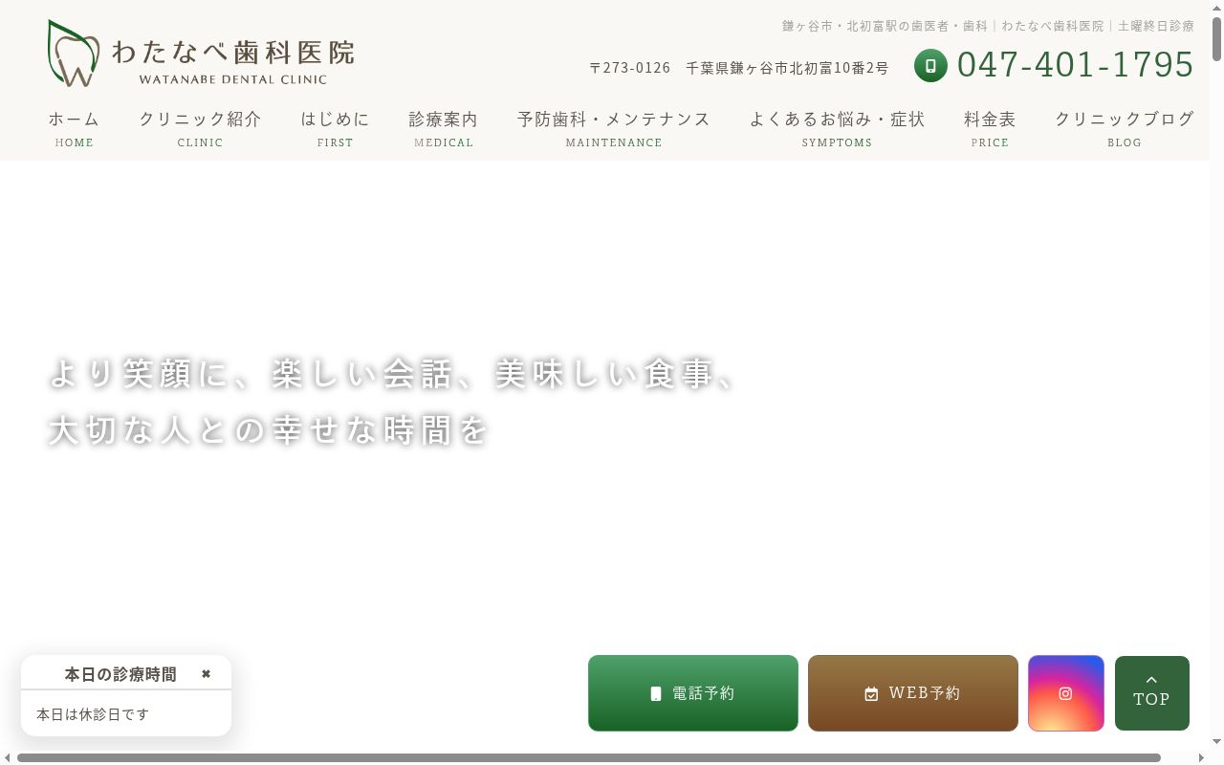Open the クリニック紹介 CLINIC menu
Viewport: 1224px width, 765px height.
point(200,129)
